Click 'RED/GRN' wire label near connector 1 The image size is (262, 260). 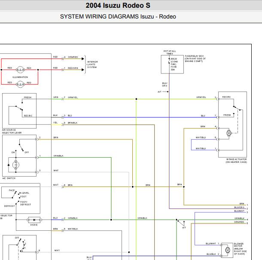tap(73, 68)
